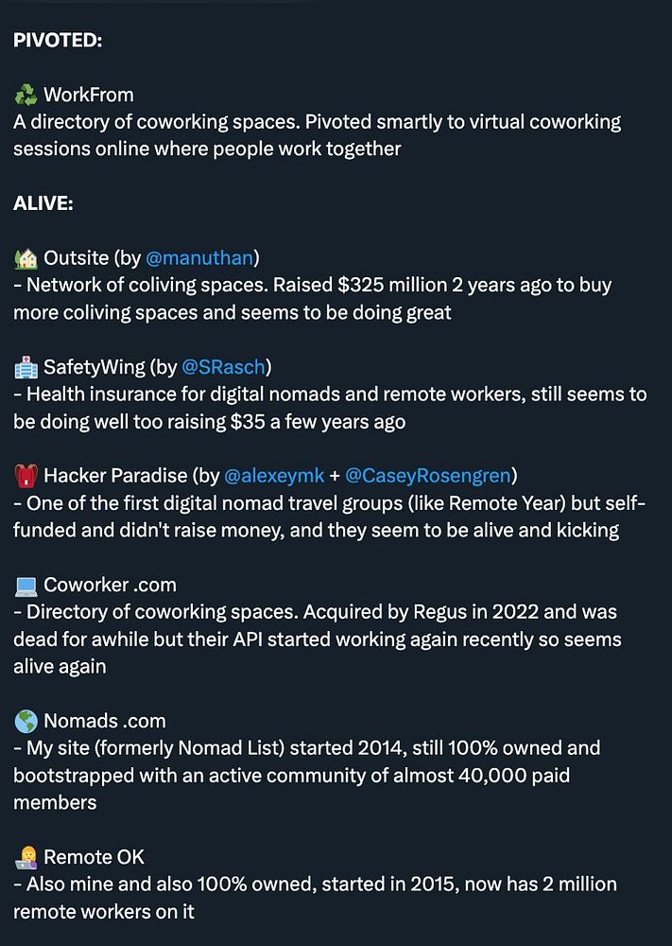Click the PIVOTED: heading text
This screenshot has width=672, height=946.
click(59, 41)
